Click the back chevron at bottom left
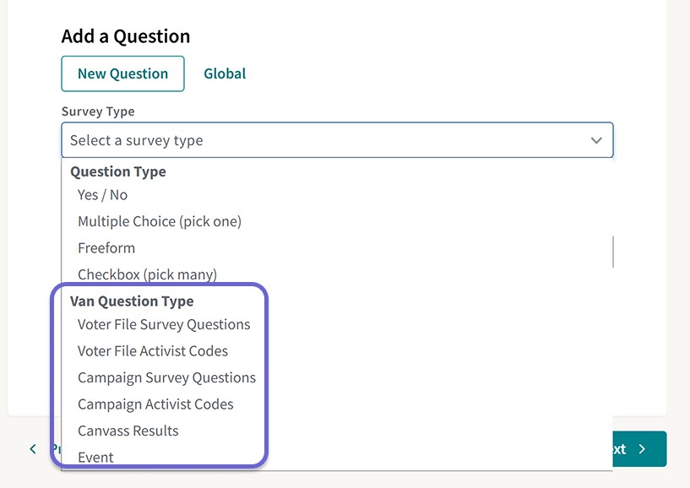The height and width of the screenshot is (488, 690). point(32,448)
